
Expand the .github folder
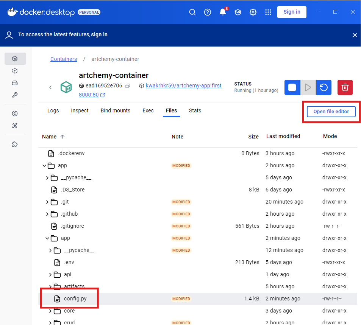[x=47, y=214]
